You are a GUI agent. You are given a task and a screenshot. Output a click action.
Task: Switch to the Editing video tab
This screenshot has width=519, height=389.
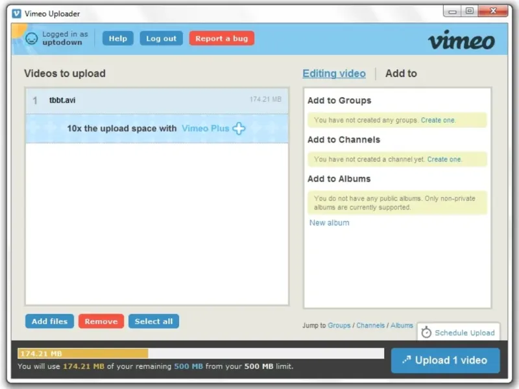(x=334, y=73)
